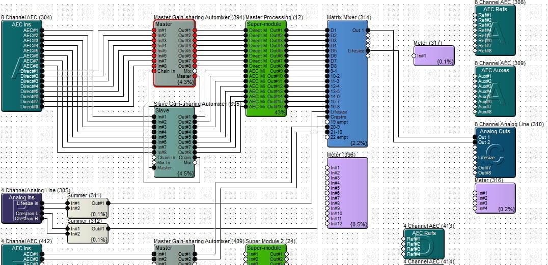Image resolution: width=548 pixels, height=265 pixels.
Task: Click the 'Matrix Mixer (314)' title label
Action: [x=349, y=17]
